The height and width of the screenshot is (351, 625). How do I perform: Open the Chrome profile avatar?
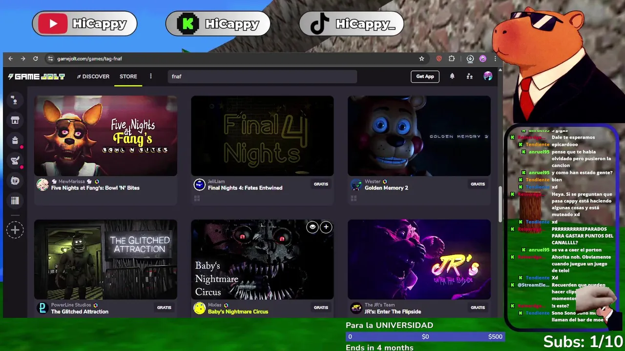(x=482, y=58)
